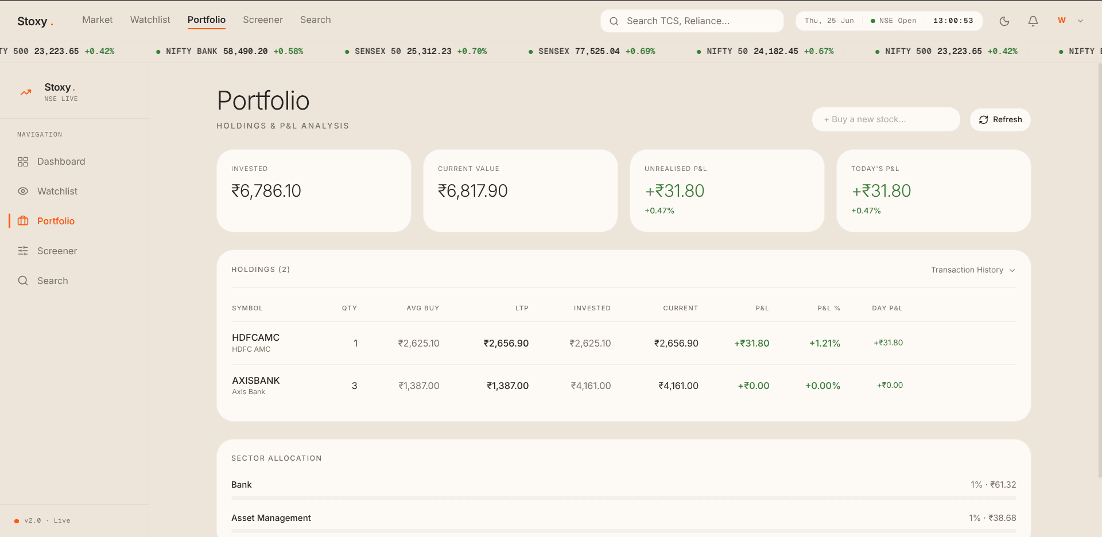This screenshot has height=537, width=1102.
Task: Click the LTP column header
Action: (x=522, y=309)
